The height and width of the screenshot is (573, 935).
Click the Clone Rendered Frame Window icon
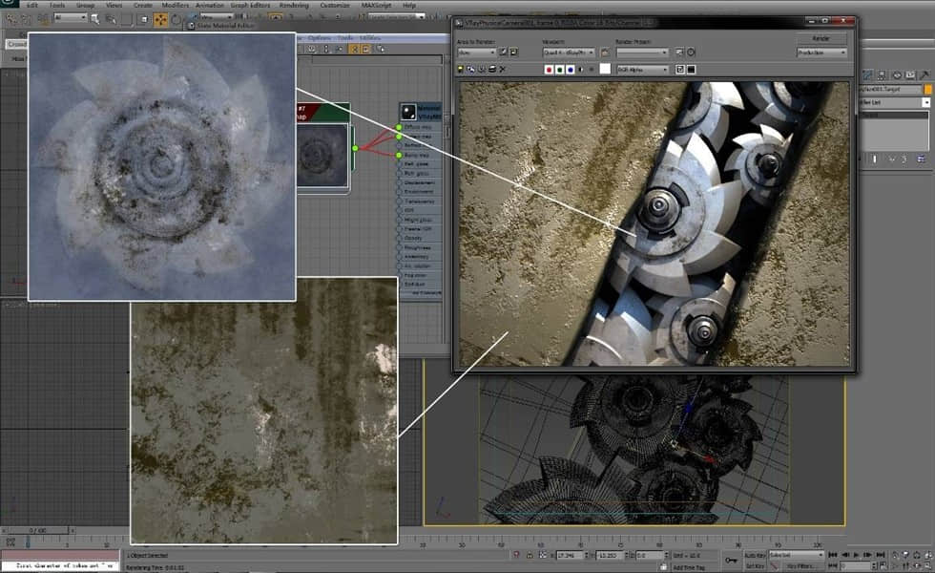click(x=482, y=70)
